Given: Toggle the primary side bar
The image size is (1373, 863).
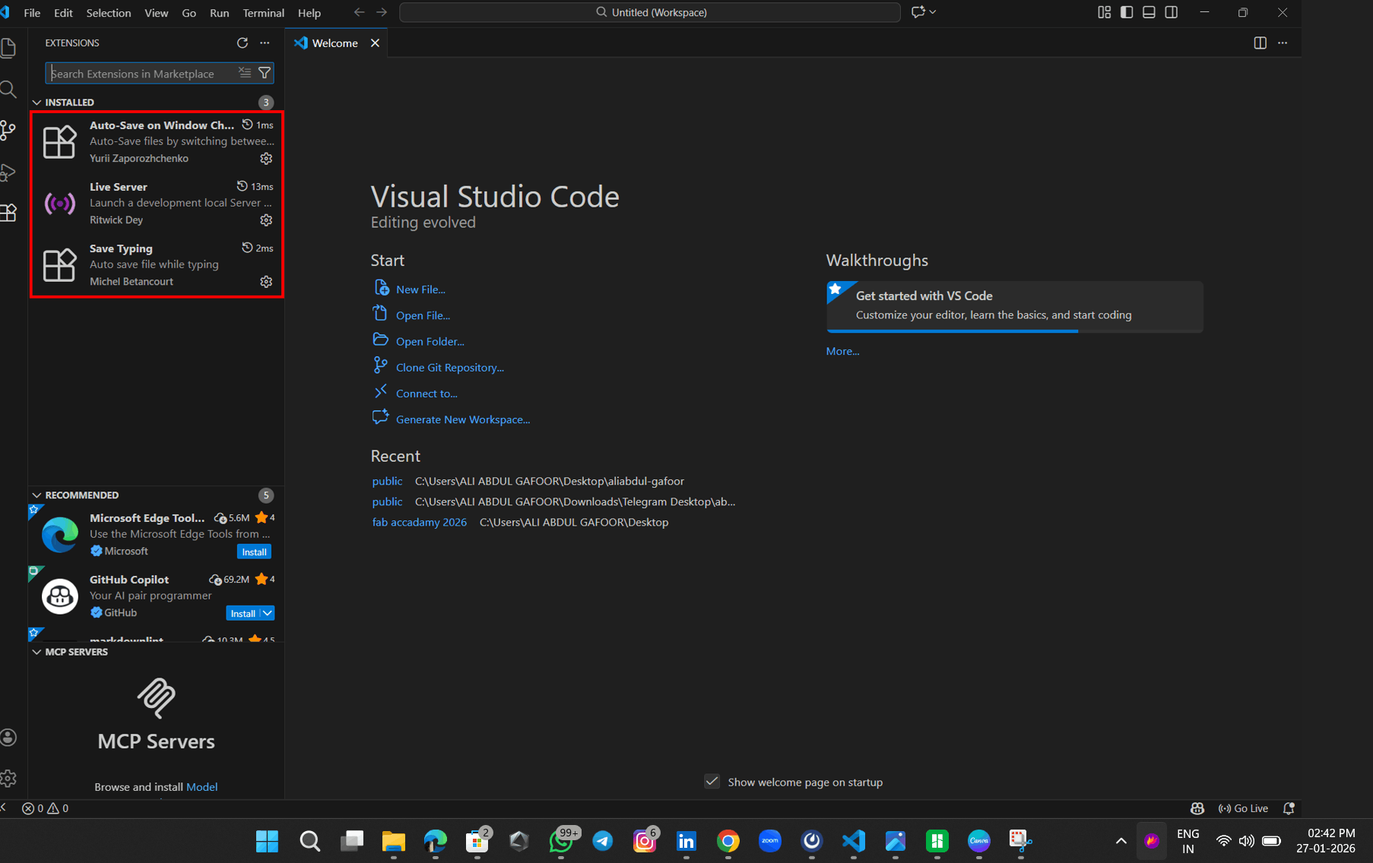Looking at the screenshot, I should coord(1127,12).
